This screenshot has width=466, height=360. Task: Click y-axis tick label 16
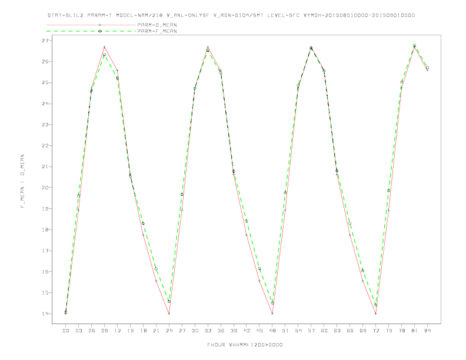tap(45, 272)
